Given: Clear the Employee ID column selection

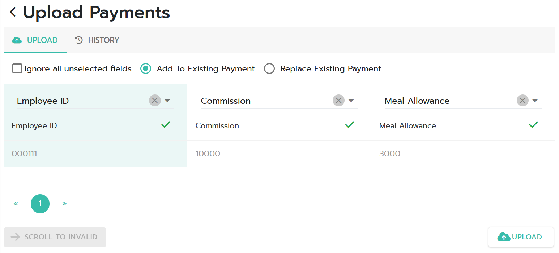Looking at the screenshot, I should pyautogui.click(x=155, y=101).
